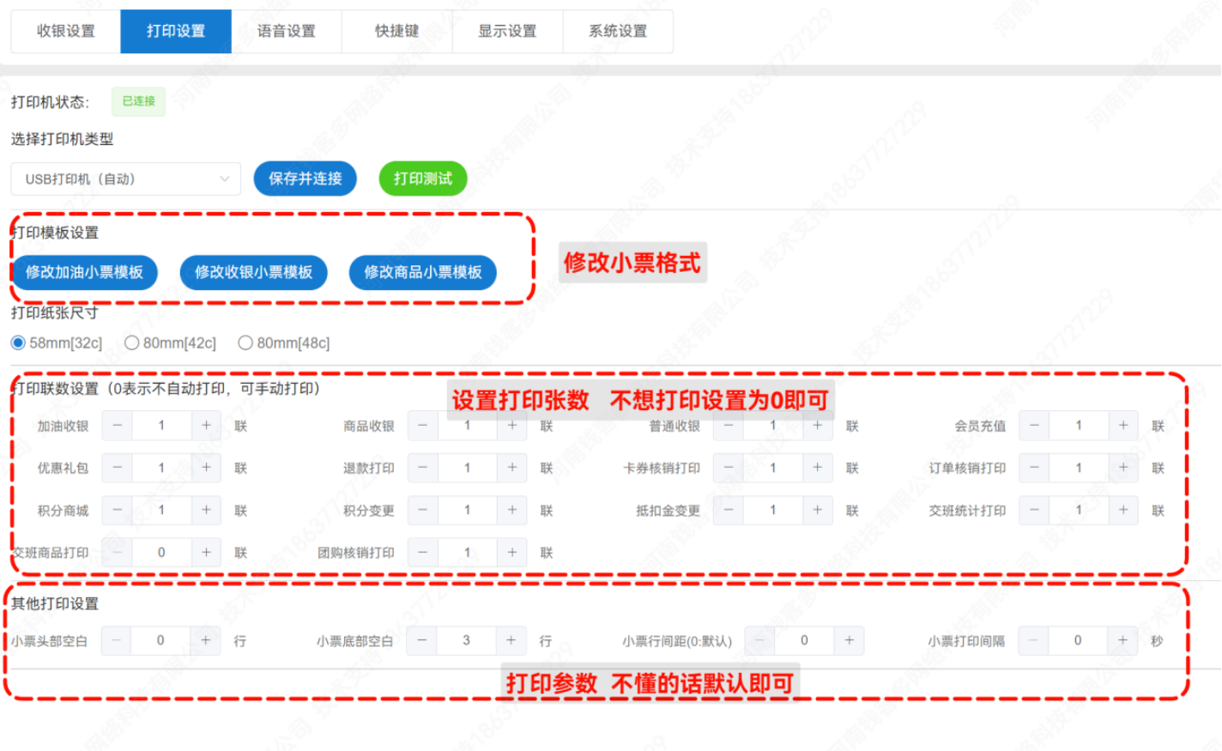Click minus icon for 普通收银 copies

(x=729, y=426)
